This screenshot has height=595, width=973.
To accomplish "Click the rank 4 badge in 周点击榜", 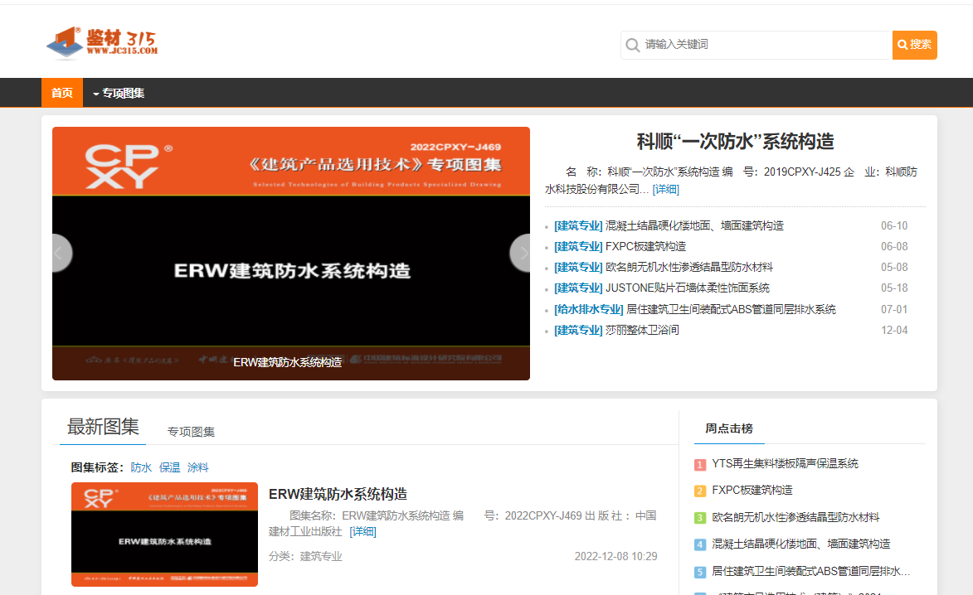I will tap(700, 544).
